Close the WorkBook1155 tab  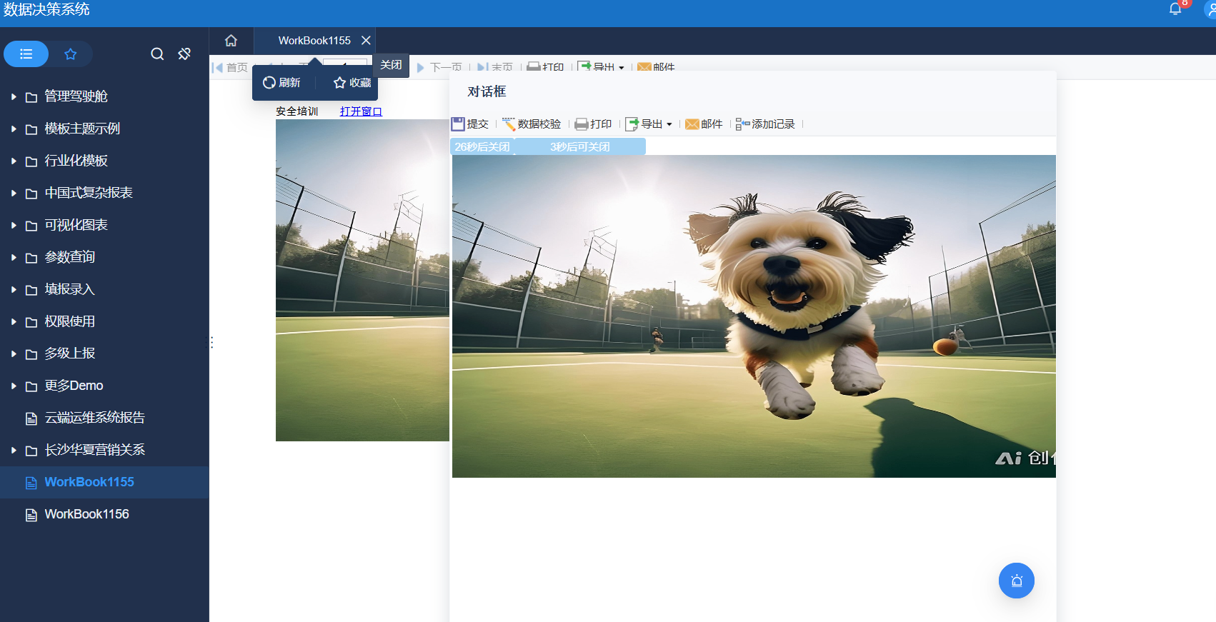click(x=366, y=41)
